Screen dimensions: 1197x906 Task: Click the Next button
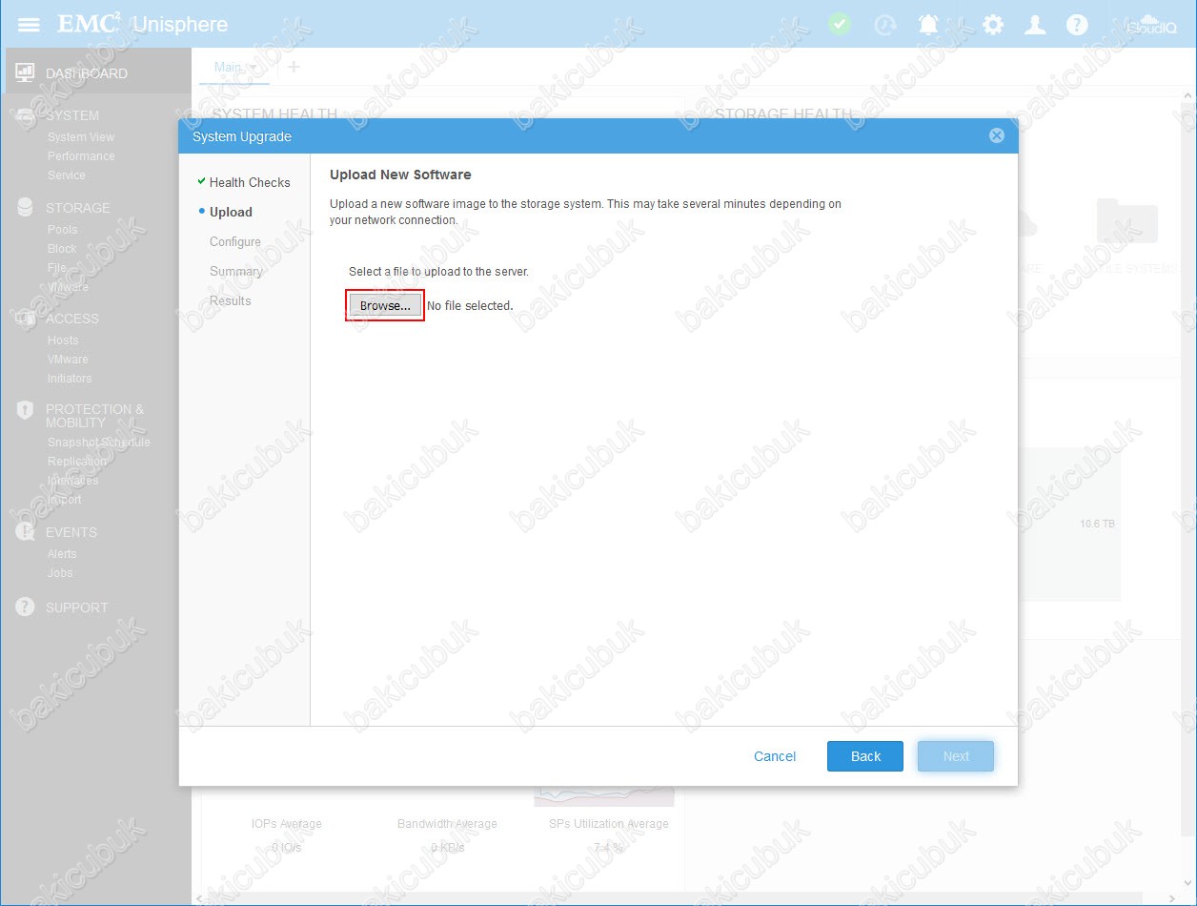[956, 756]
